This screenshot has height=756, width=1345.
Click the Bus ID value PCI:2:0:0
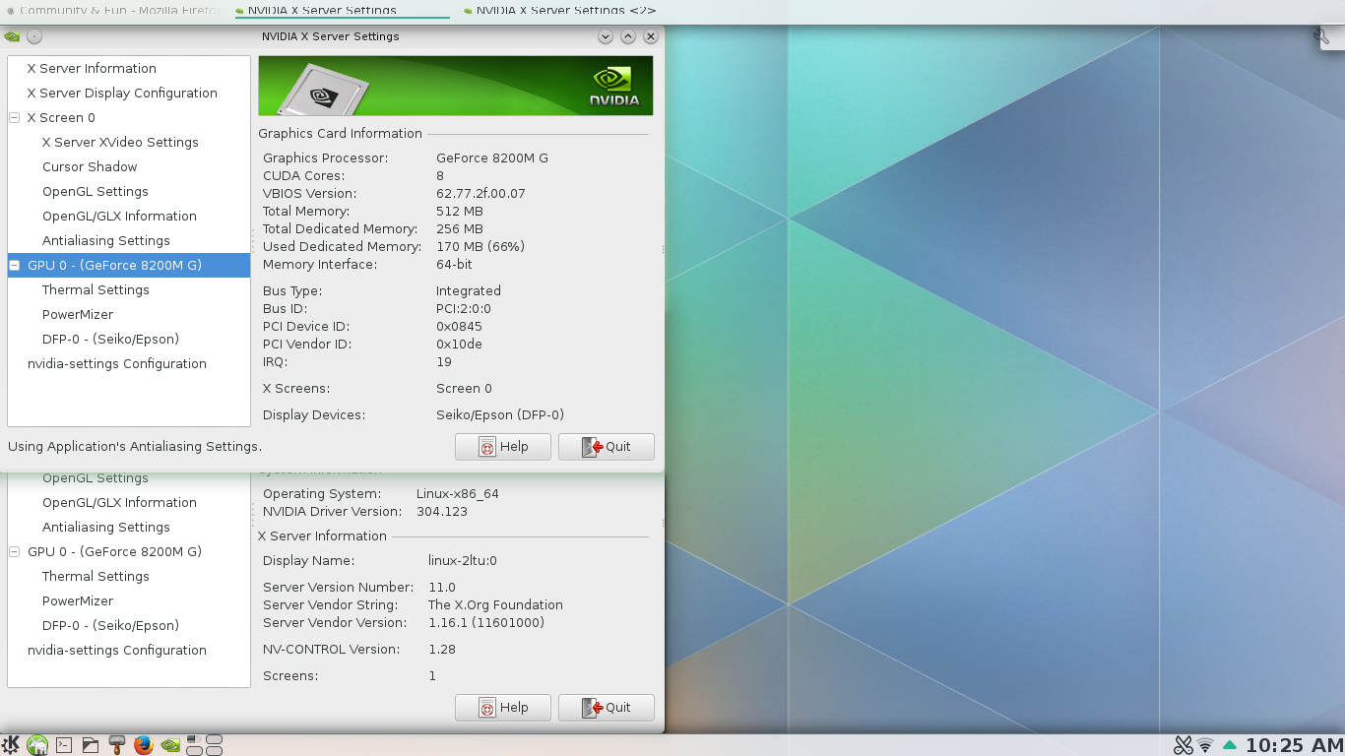tap(464, 308)
